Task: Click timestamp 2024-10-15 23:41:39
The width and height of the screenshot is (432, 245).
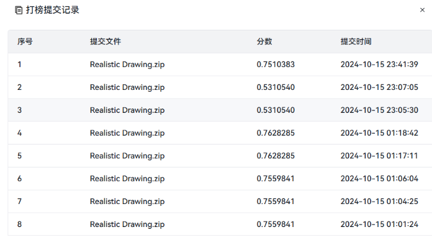Action: click(379, 65)
